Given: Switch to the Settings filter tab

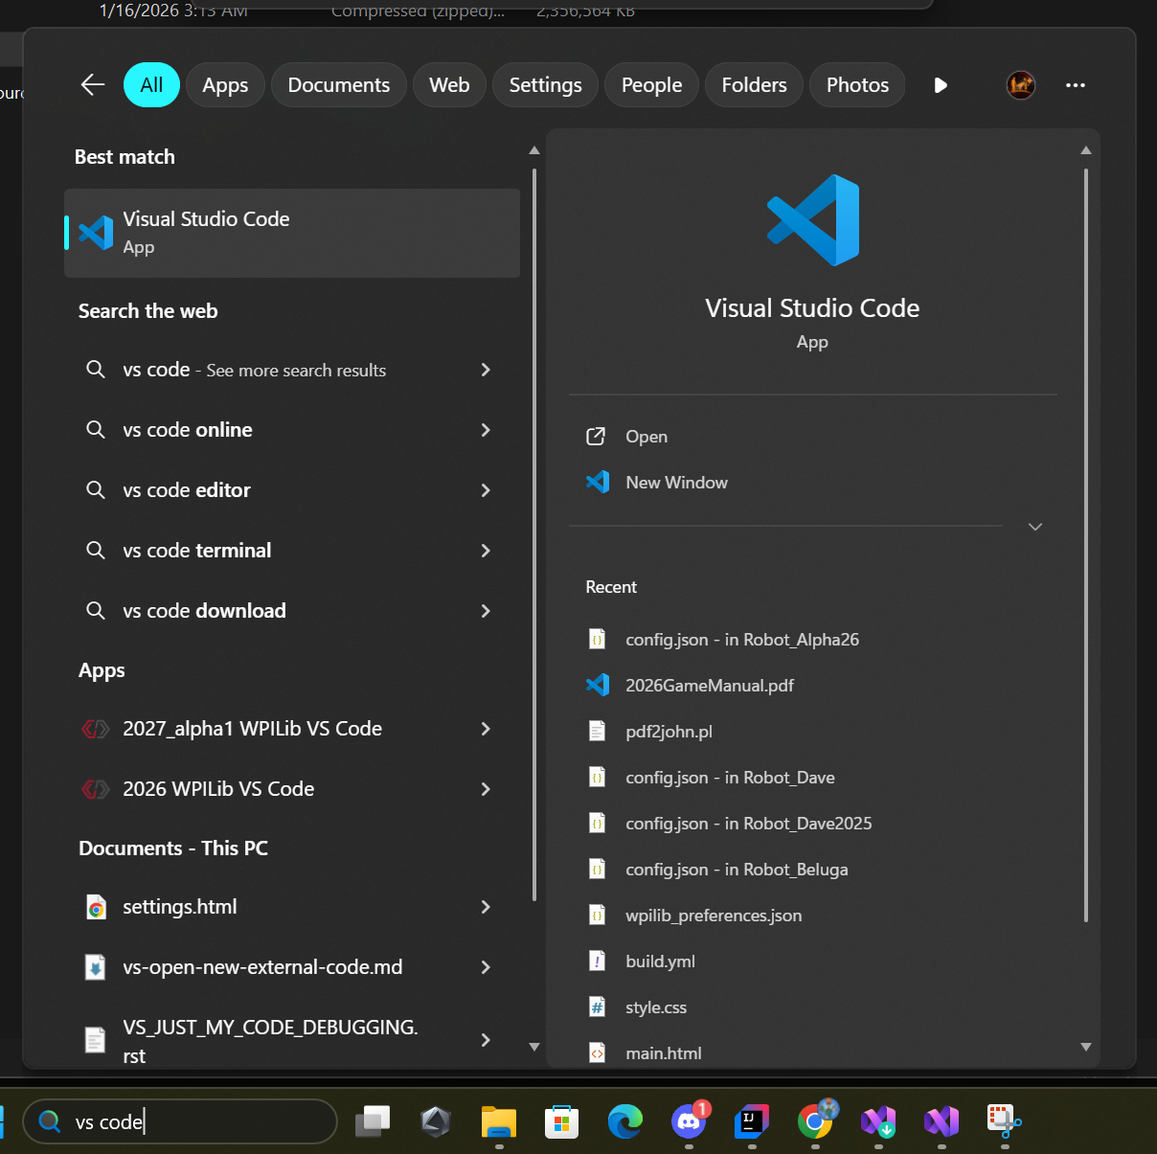Looking at the screenshot, I should coord(545,85).
